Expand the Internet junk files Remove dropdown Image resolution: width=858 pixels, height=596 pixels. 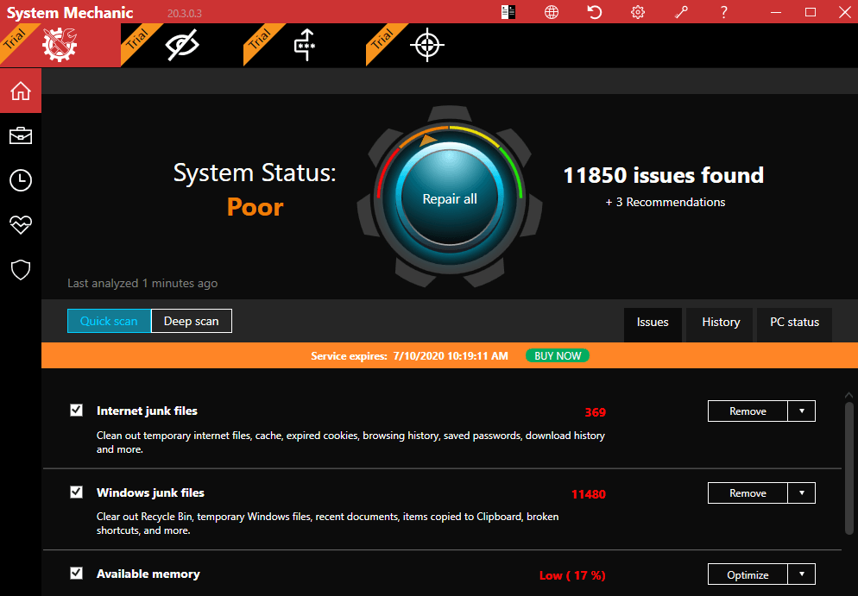click(x=802, y=411)
